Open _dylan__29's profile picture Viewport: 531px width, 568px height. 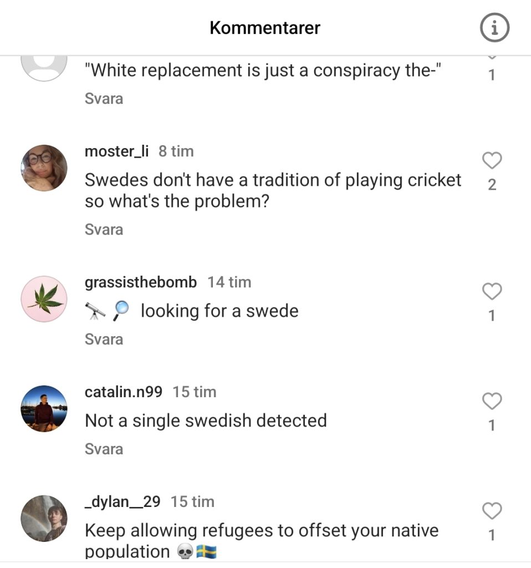coord(44,518)
